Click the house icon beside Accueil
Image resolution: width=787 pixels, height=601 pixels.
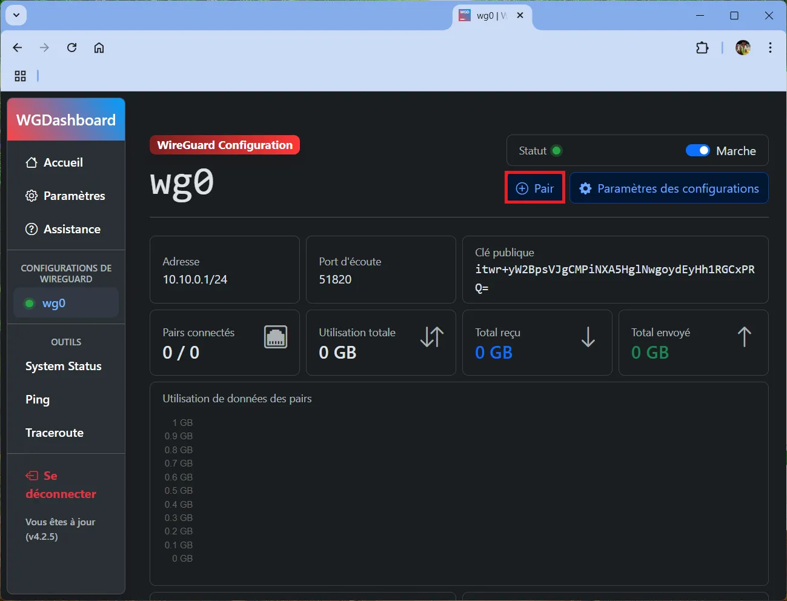(x=32, y=162)
